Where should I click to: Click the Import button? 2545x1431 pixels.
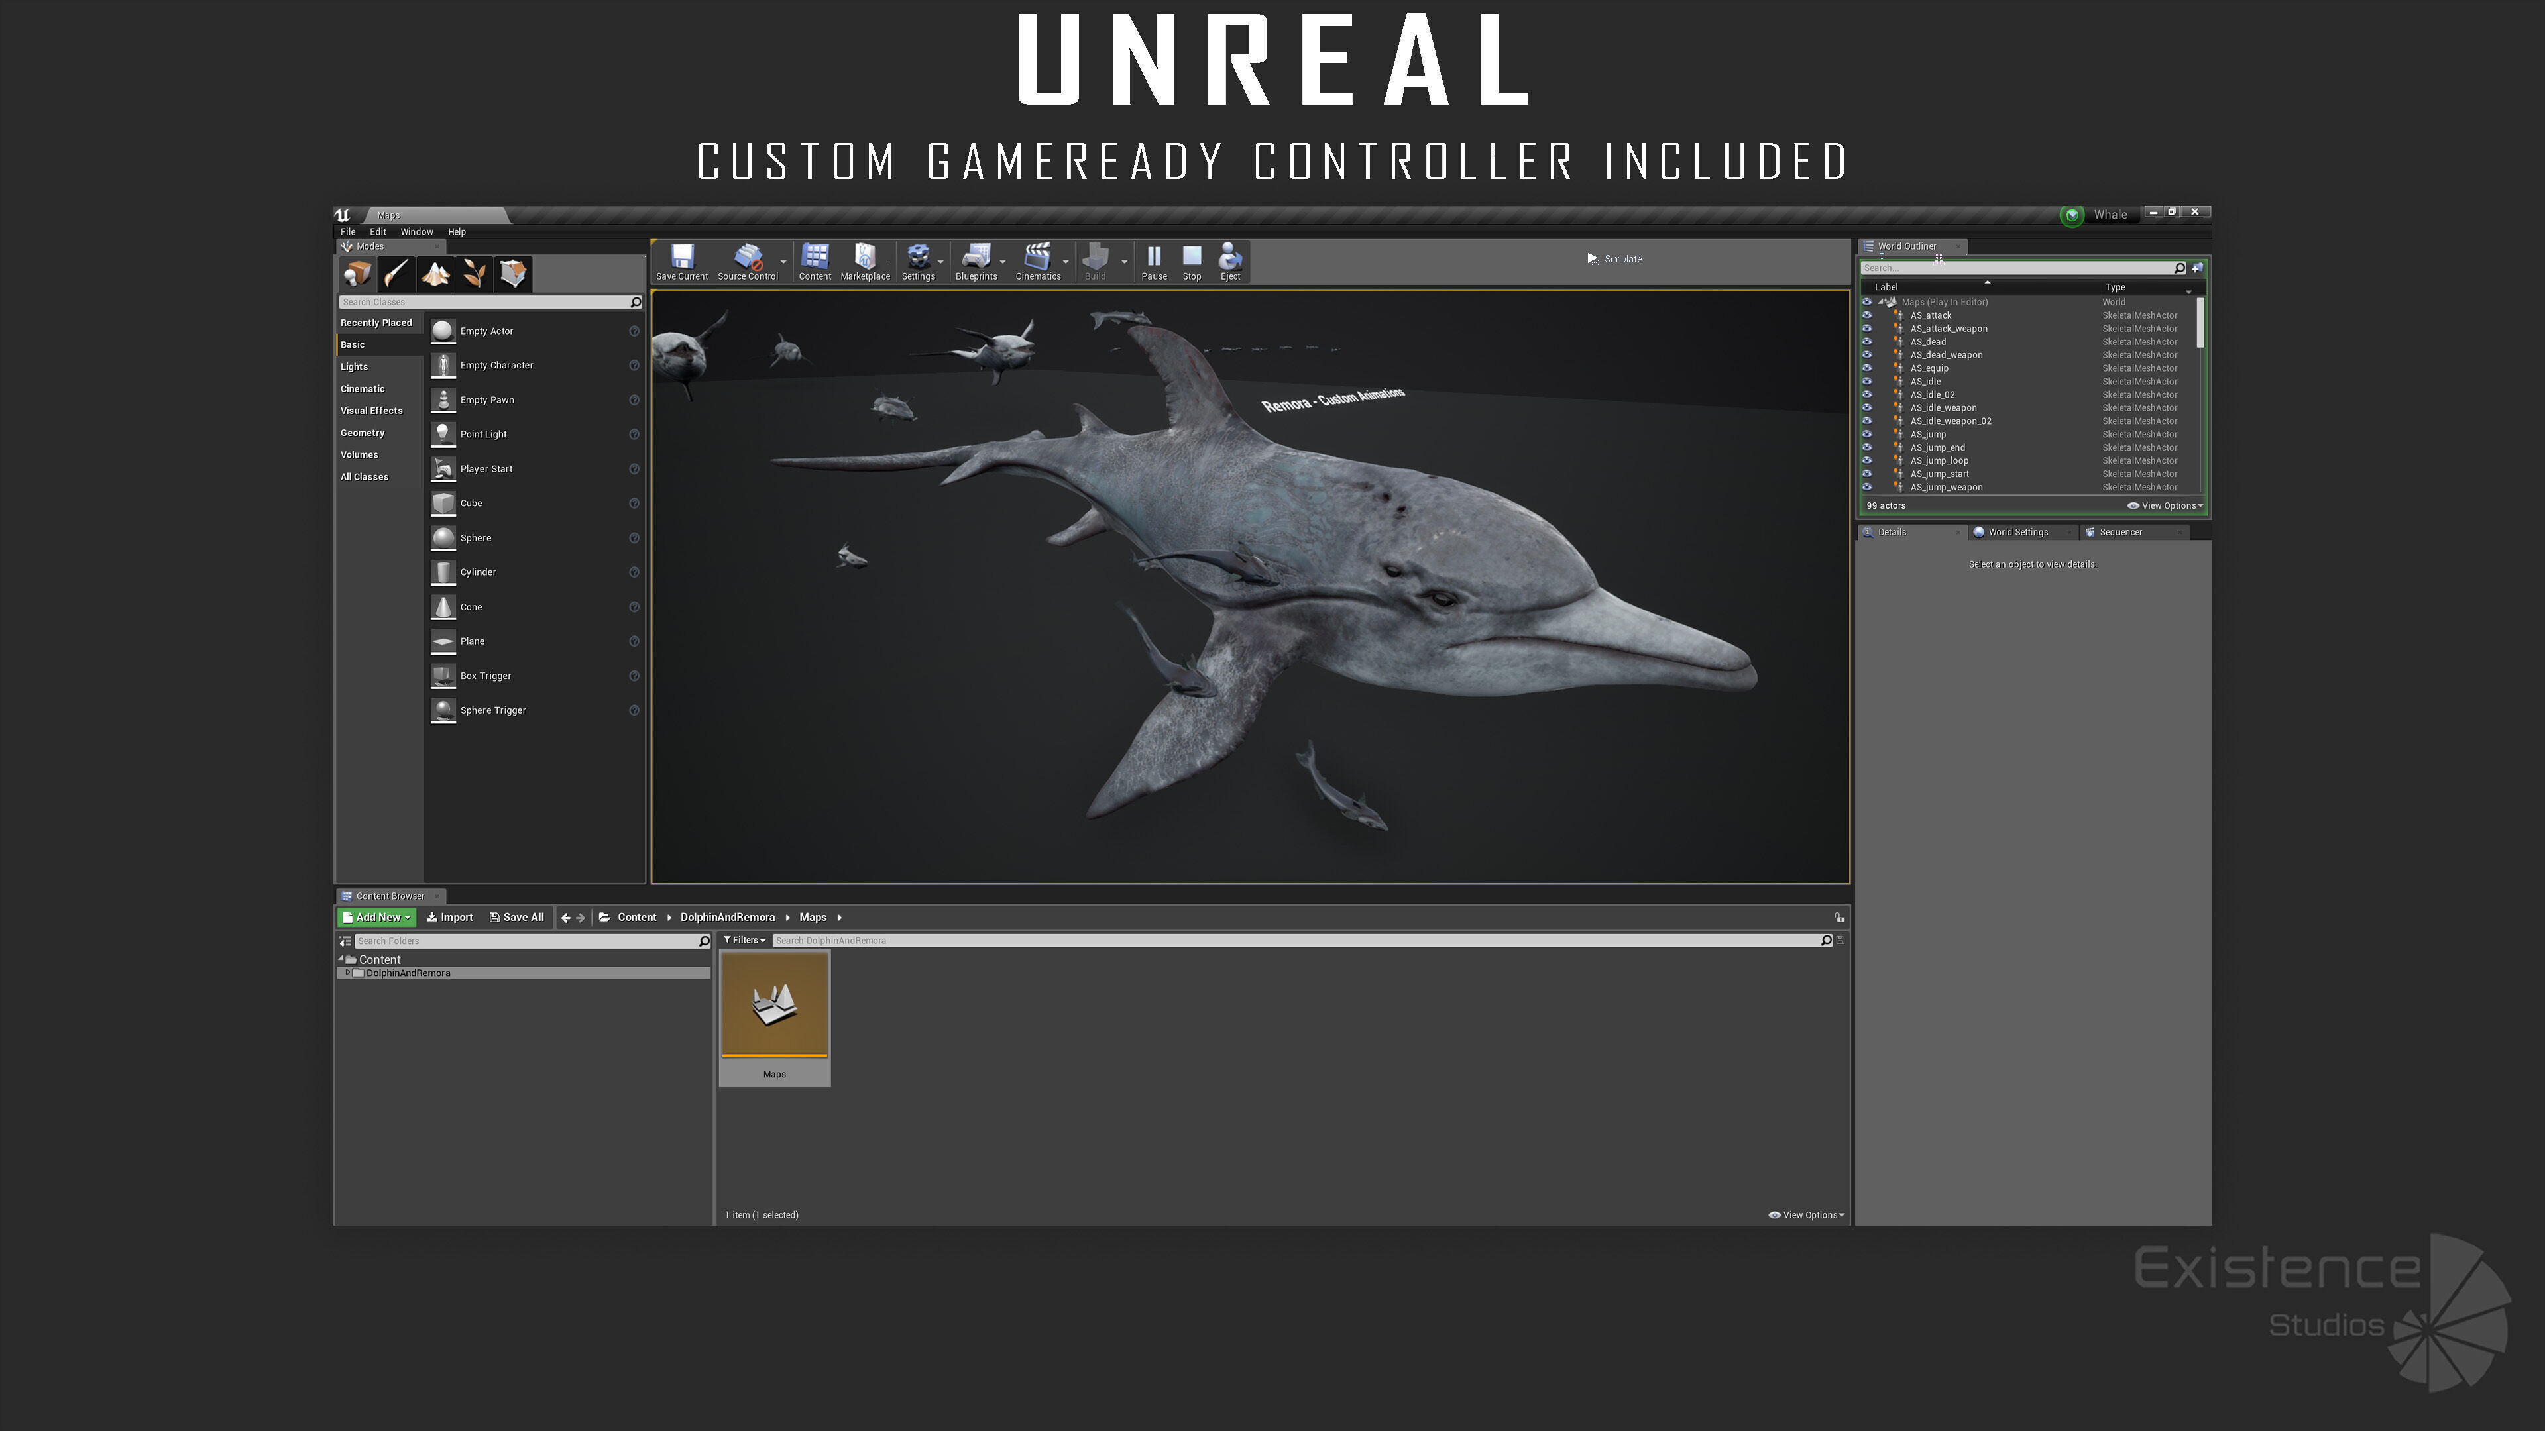449,918
